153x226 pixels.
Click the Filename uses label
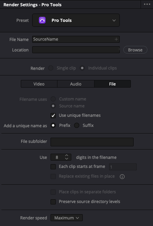point(33,99)
